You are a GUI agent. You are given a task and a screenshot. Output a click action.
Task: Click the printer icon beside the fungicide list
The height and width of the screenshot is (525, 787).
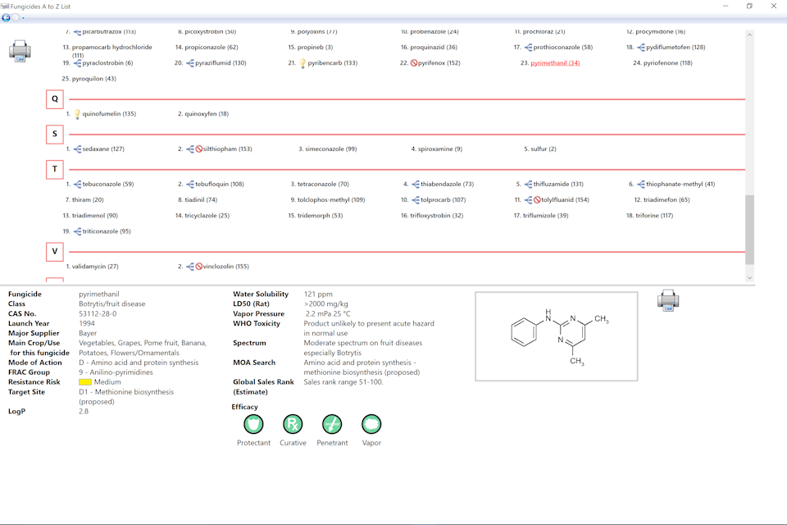pyautogui.click(x=20, y=52)
